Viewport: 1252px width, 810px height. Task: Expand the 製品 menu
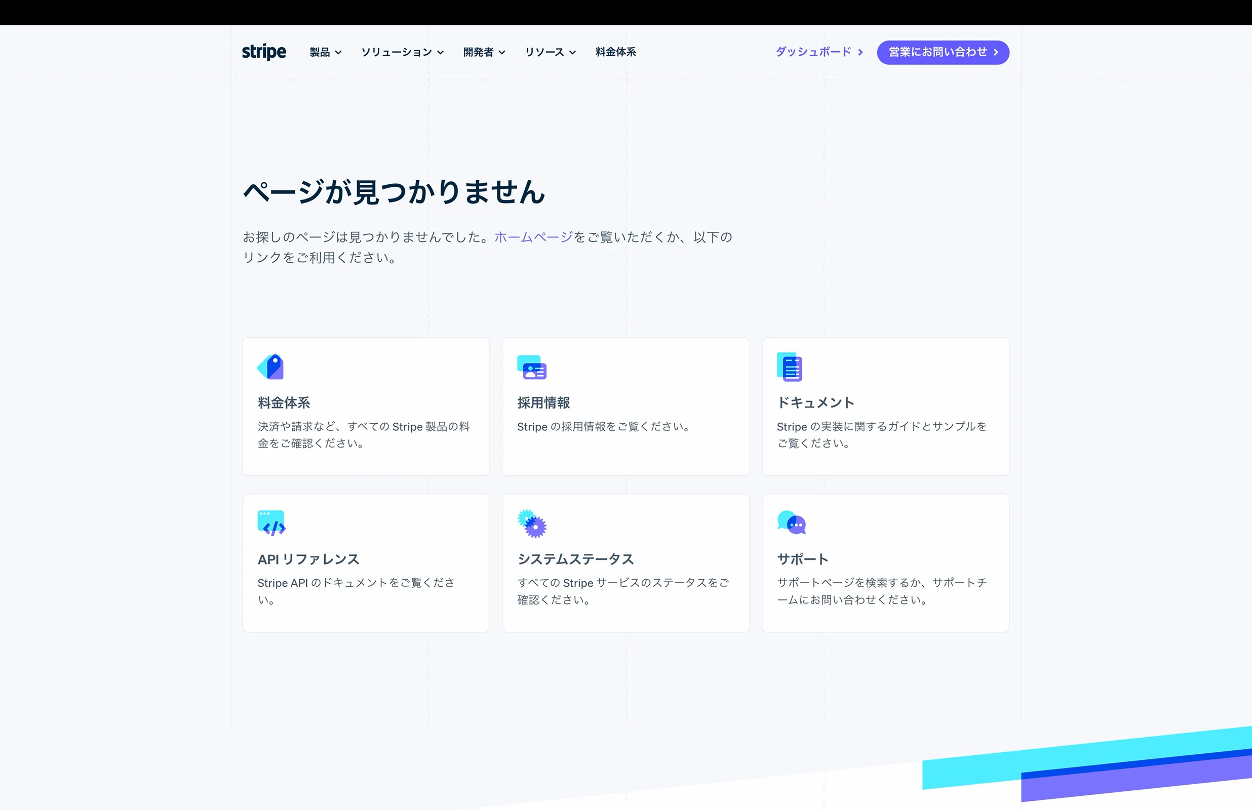(x=326, y=52)
